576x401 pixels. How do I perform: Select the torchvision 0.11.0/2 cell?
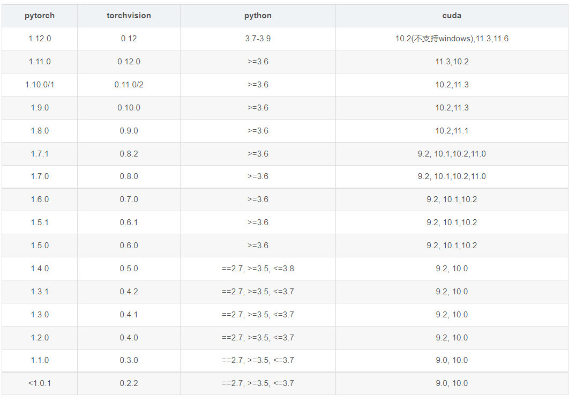(129, 85)
